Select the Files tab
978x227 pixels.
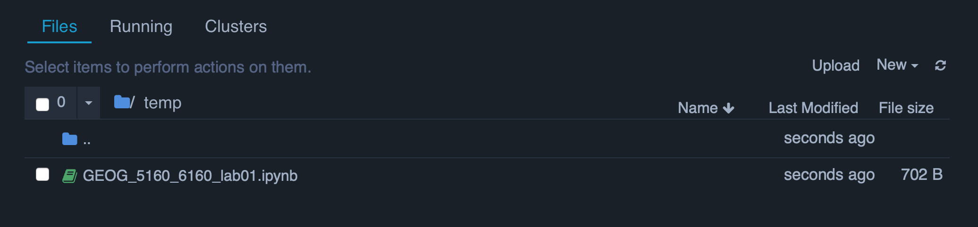click(x=59, y=26)
